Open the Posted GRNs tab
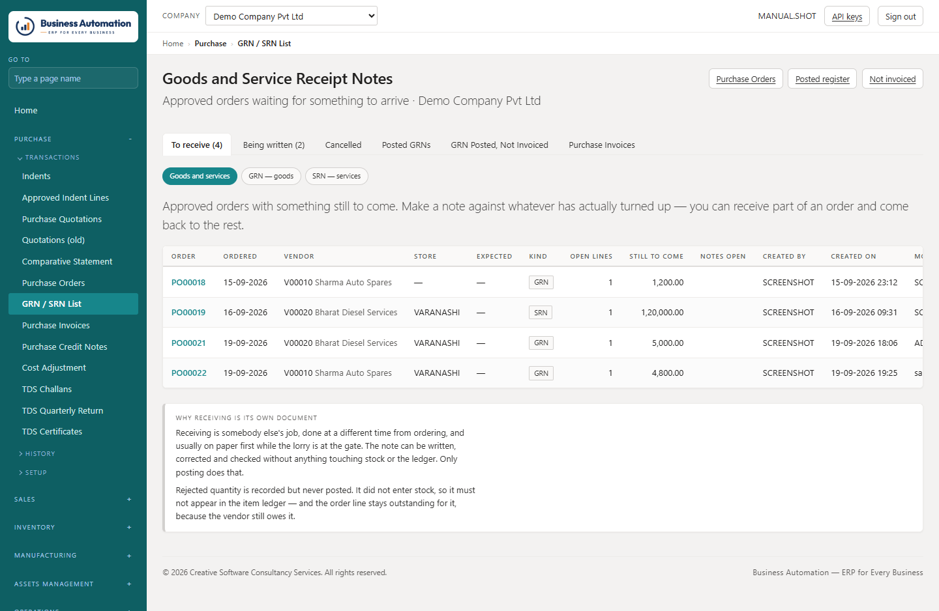939x611 pixels. pyautogui.click(x=406, y=145)
